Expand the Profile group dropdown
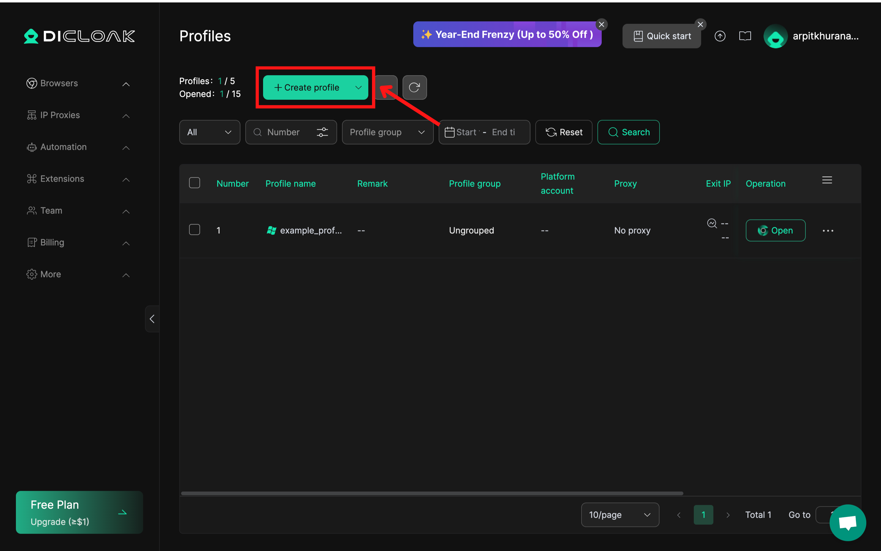Image resolution: width=881 pixels, height=551 pixels. click(387, 132)
